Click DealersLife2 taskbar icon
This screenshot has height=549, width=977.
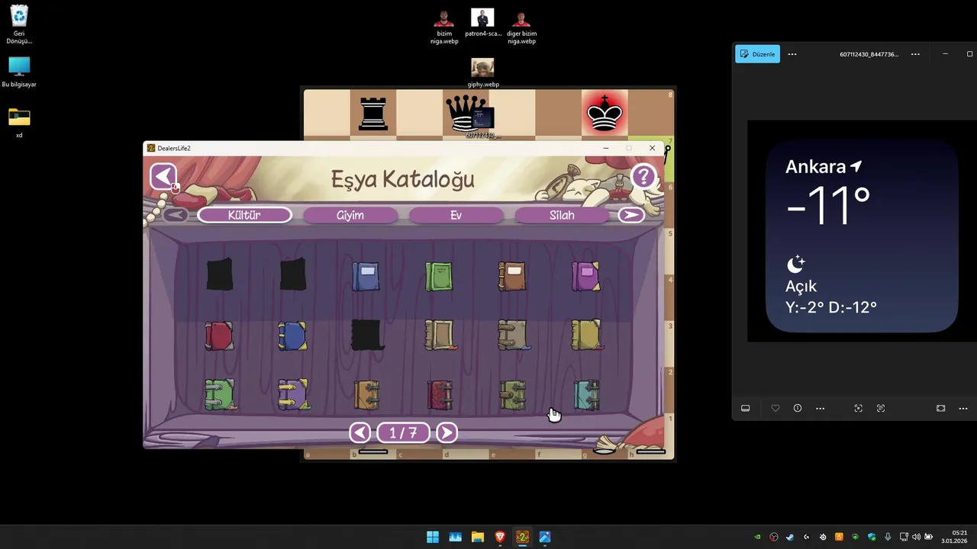(522, 537)
